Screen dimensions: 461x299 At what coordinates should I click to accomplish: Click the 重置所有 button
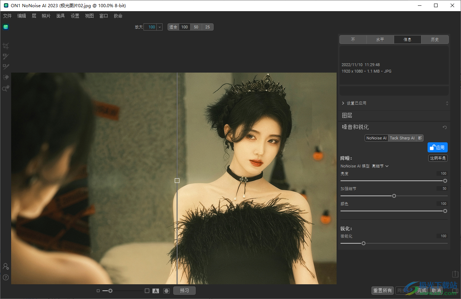pos(383,290)
